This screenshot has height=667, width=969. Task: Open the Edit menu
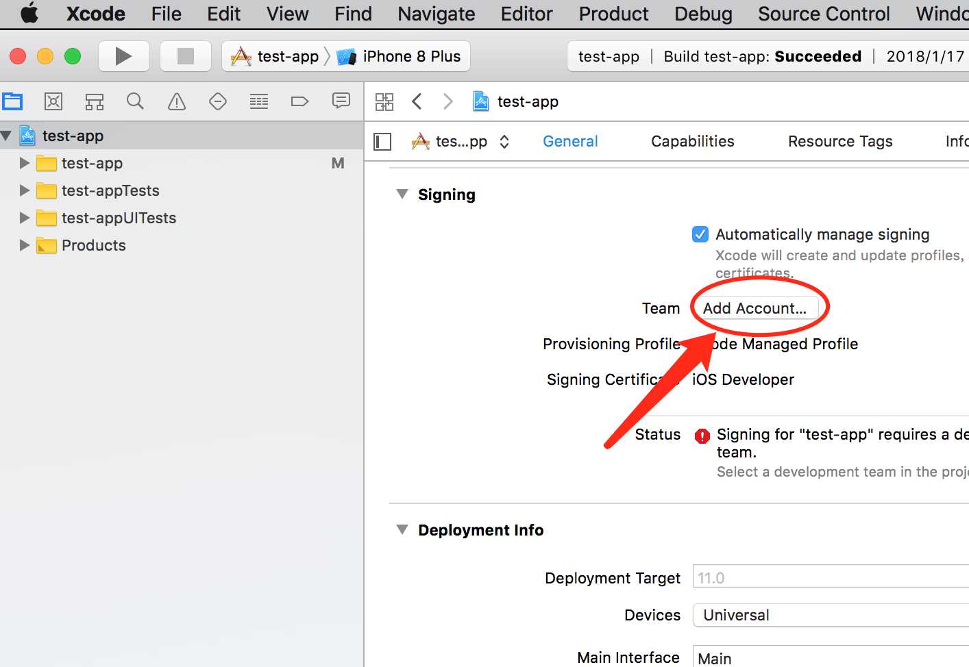[224, 14]
